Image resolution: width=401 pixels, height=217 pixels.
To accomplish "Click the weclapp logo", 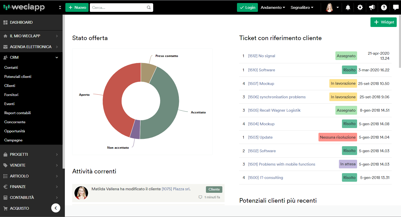I will tap(24, 7).
